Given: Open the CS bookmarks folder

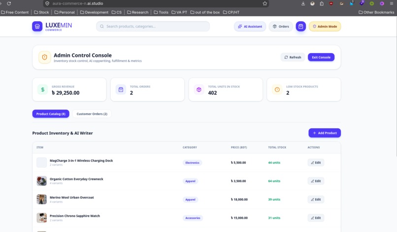Looking at the screenshot, I should click(116, 12).
